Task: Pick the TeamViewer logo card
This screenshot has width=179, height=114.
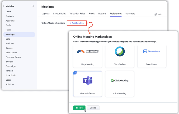Action: click(x=152, y=57)
